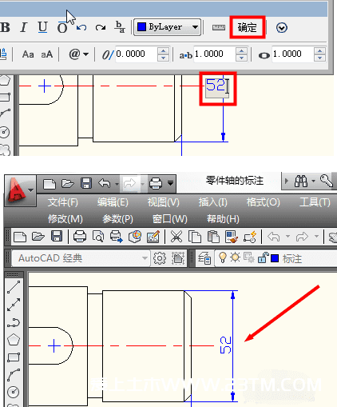Click the 确定 button
Viewport: 337px width, 407px height.
[x=248, y=27]
